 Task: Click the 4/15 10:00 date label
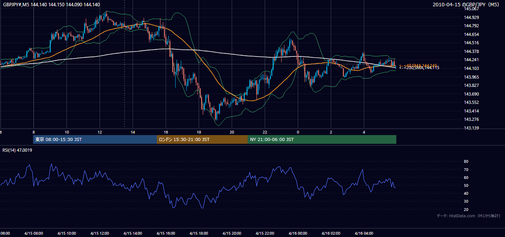pyautogui.click(x=67, y=233)
